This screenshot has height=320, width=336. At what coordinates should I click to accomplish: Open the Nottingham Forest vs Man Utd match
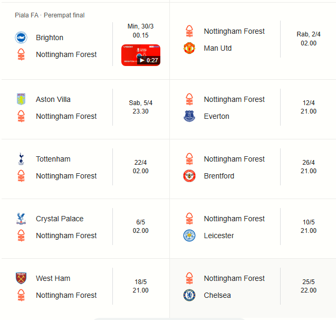pyautogui.click(x=253, y=40)
